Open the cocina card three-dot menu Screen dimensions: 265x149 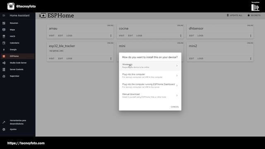tap(181, 36)
